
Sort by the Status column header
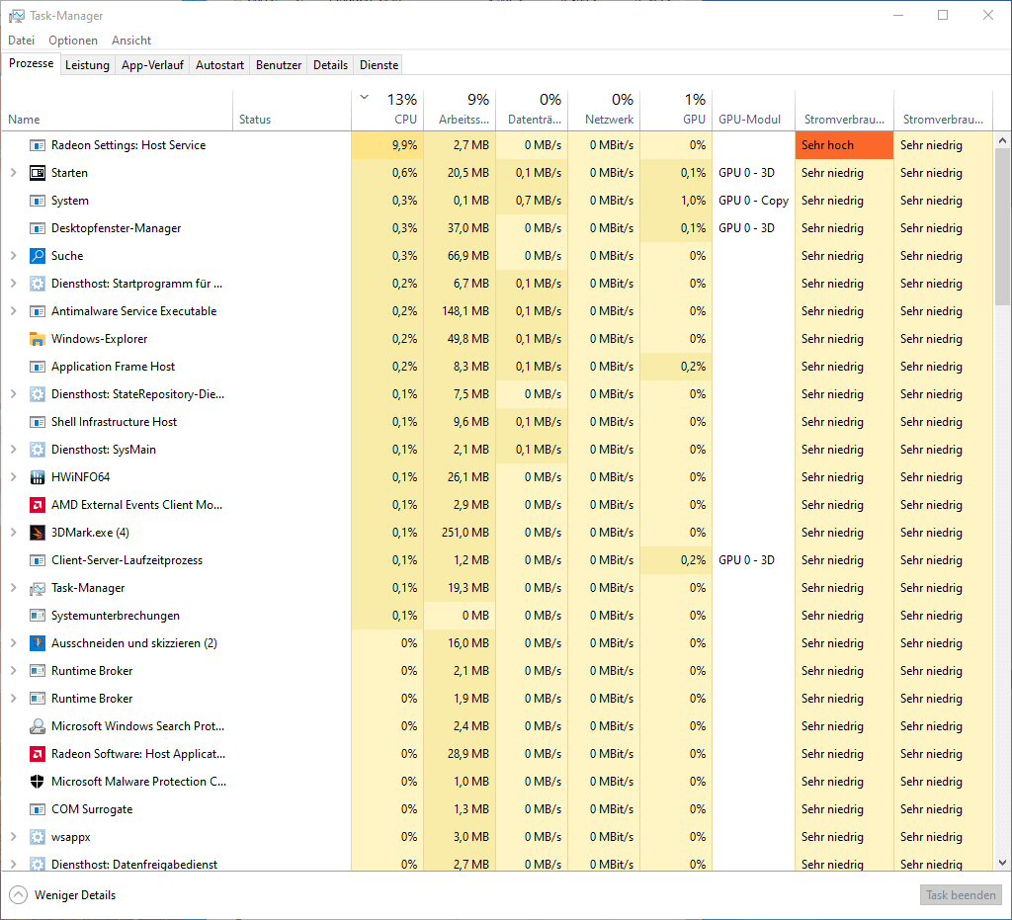pyautogui.click(x=292, y=110)
